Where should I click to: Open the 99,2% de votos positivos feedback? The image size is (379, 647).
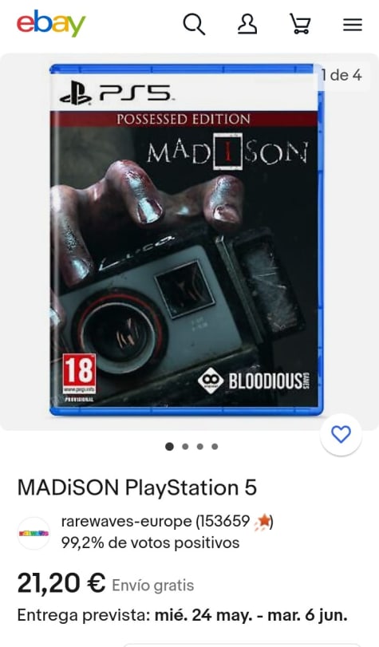[x=150, y=542]
